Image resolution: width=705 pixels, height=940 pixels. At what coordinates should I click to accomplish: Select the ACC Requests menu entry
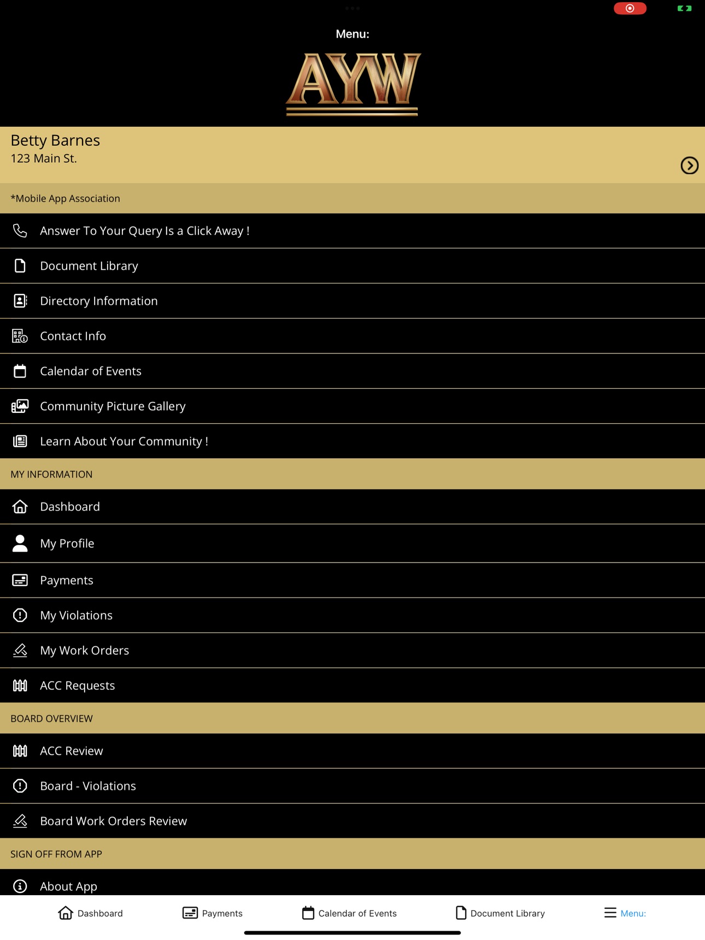[352, 685]
